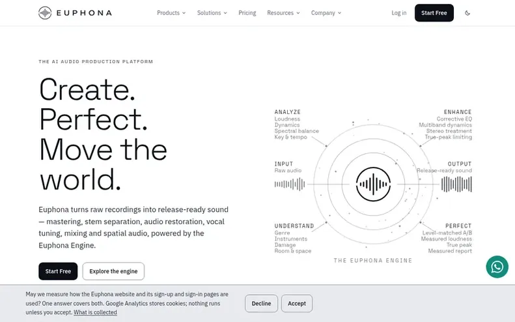Viewport: 515px width, 322px height.
Task: Click the PERFECT label in diagram
Action: [458, 226]
